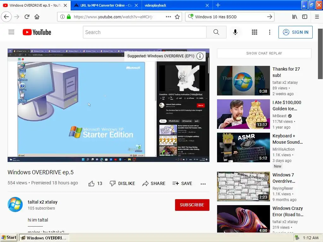Open YouTube apps grid menu

coord(255,32)
